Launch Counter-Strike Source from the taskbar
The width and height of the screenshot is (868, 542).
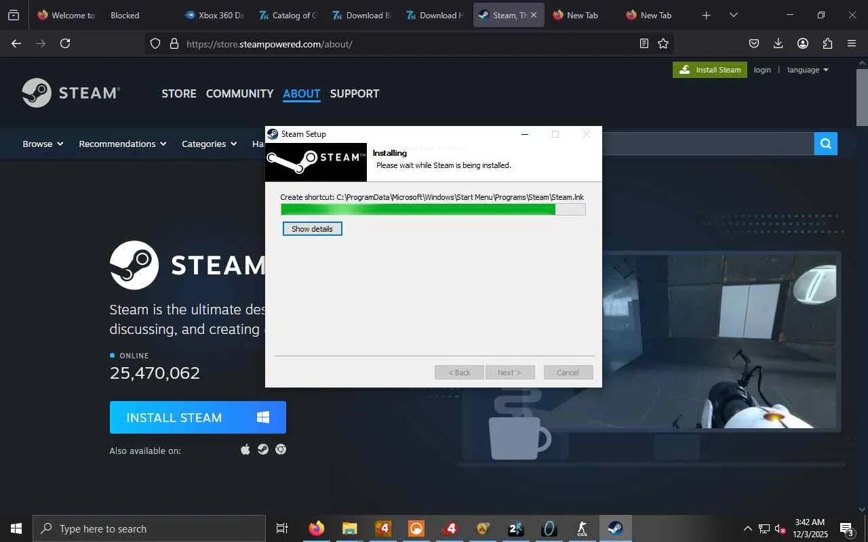(583, 528)
